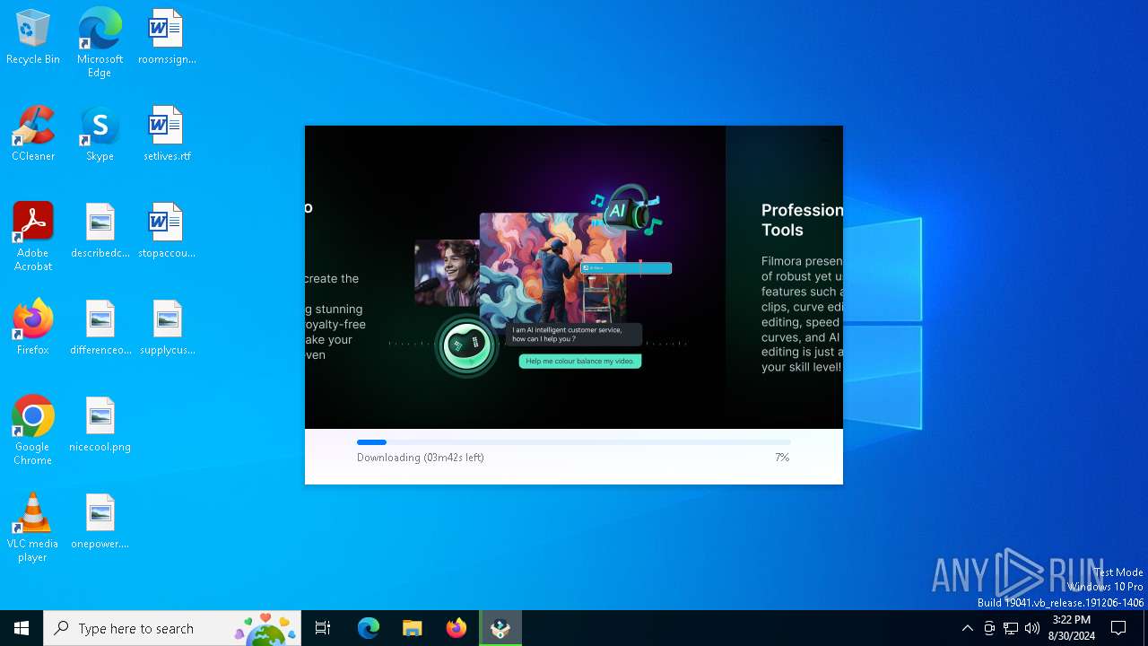Image resolution: width=1148 pixels, height=646 pixels.
Task: Click the Professional Tools heading
Action: coord(802,220)
